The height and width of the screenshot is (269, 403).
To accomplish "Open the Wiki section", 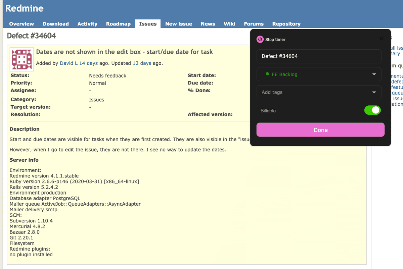I will [x=229, y=24].
